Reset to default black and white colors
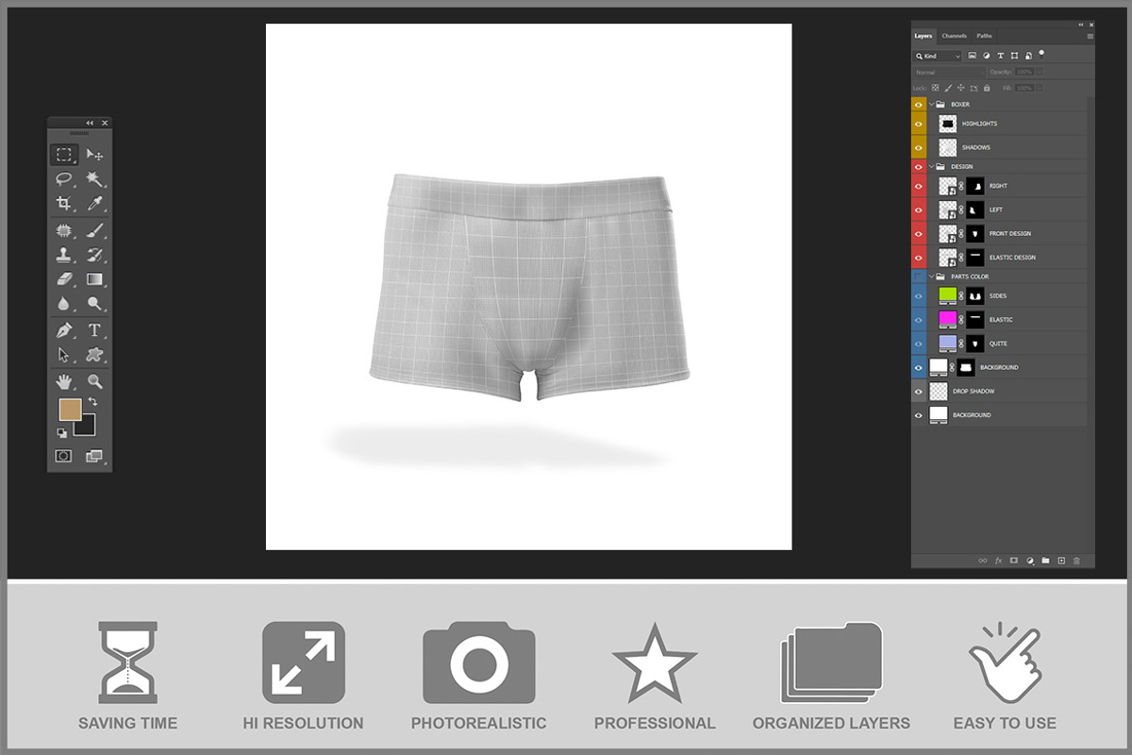This screenshot has width=1132, height=755. click(x=62, y=432)
